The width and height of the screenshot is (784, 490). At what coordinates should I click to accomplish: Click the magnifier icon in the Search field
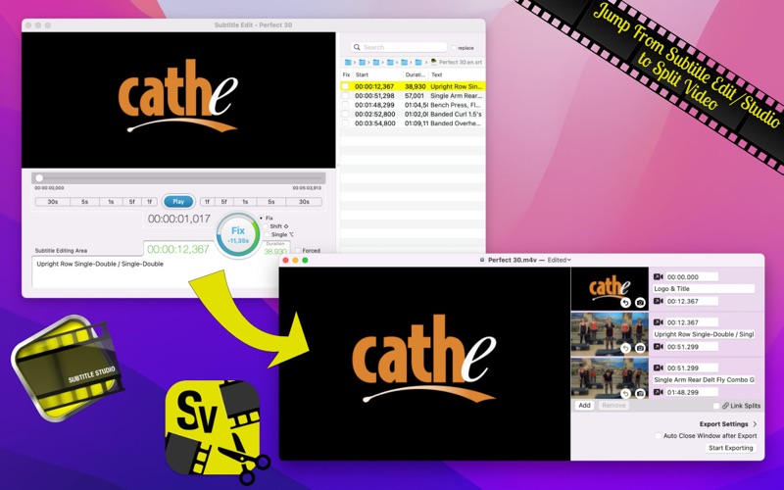pos(357,47)
